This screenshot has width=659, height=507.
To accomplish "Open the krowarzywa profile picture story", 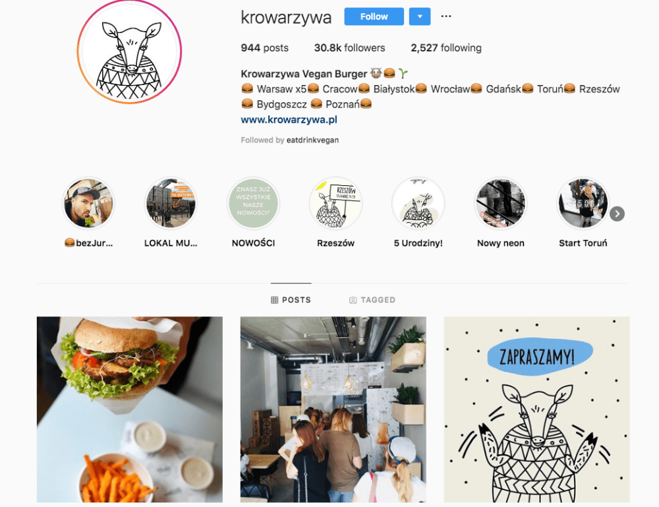I will pyautogui.click(x=129, y=51).
